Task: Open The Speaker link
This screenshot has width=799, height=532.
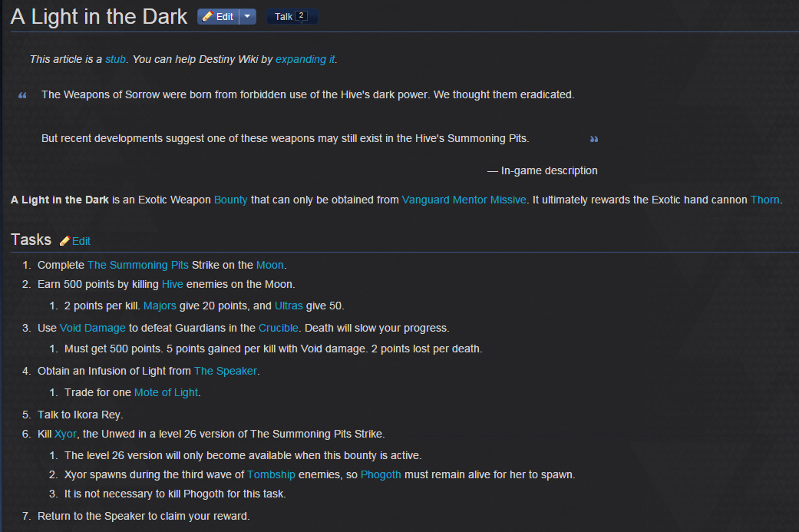Action: coord(225,371)
